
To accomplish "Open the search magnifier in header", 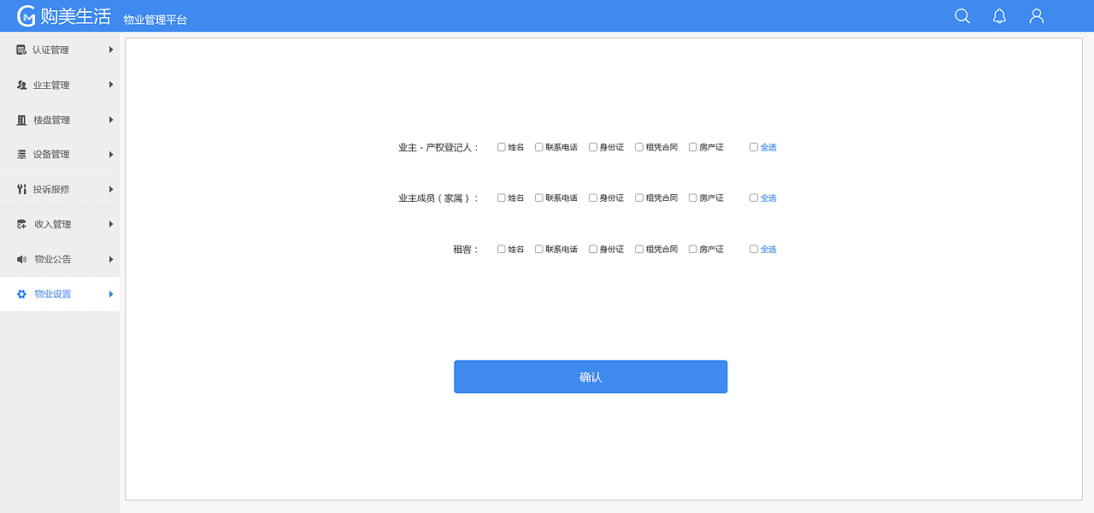I will click(962, 16).
